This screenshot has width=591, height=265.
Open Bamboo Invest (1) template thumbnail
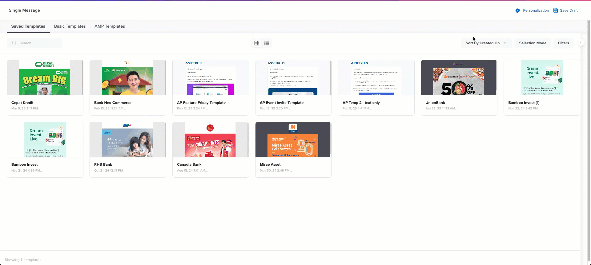542,77
